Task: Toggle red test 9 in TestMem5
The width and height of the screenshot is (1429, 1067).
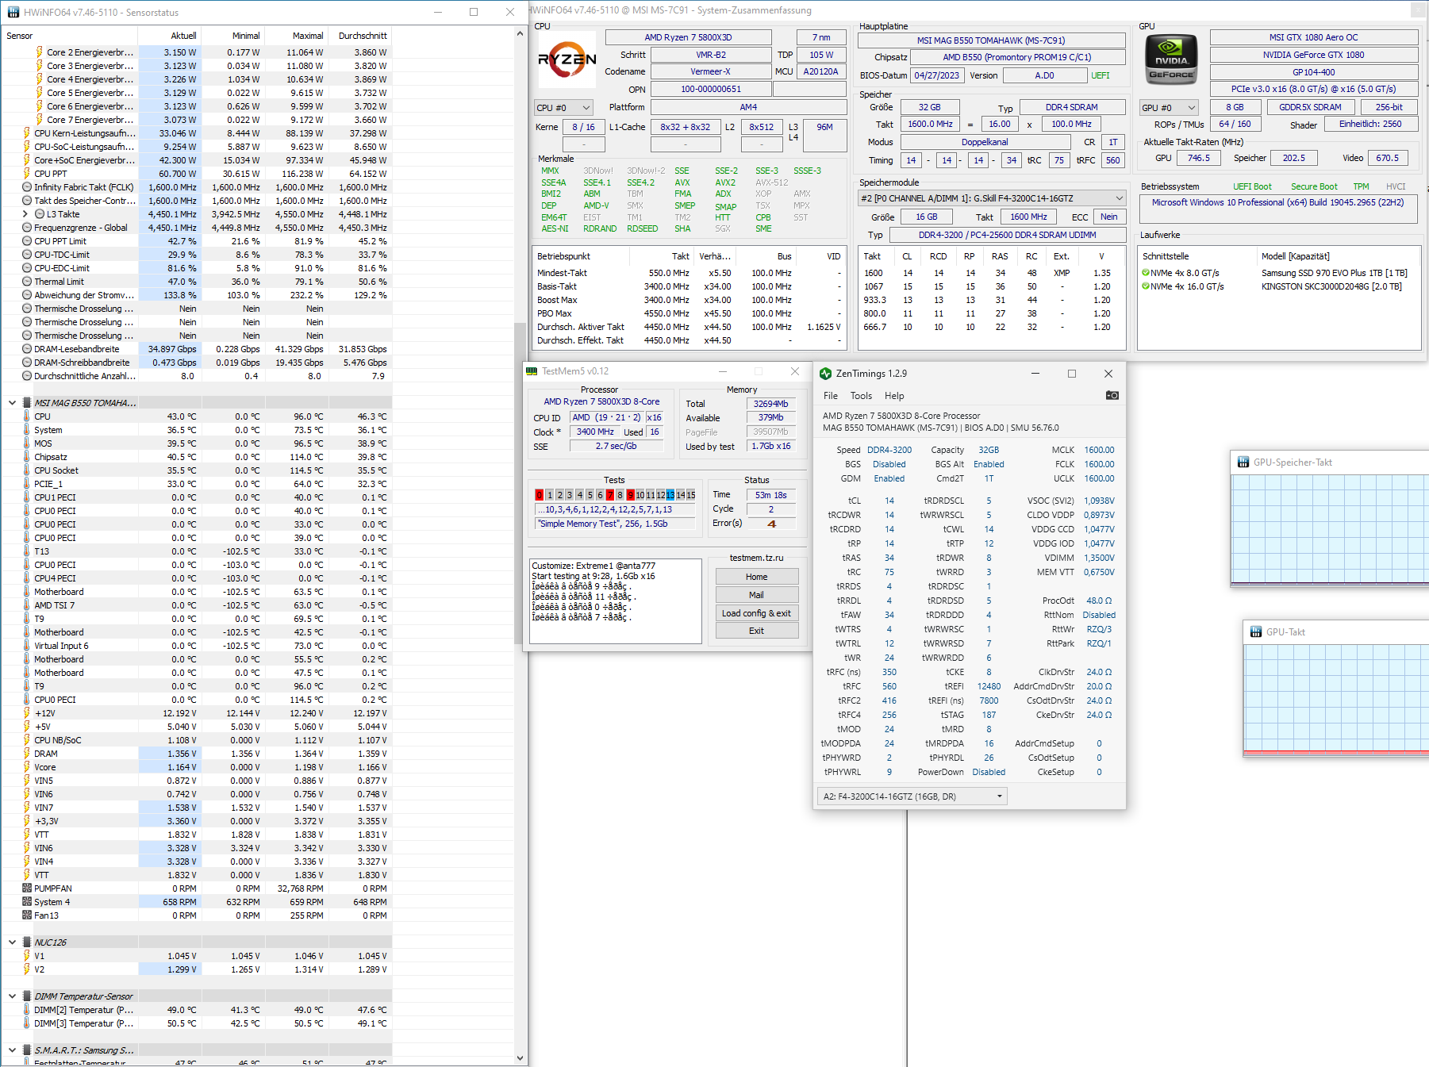Action: (x=631, y=494)
